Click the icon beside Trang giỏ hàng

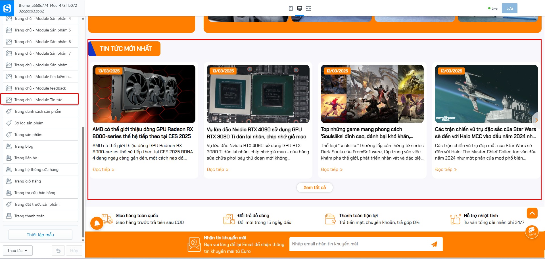click(9, 181)
